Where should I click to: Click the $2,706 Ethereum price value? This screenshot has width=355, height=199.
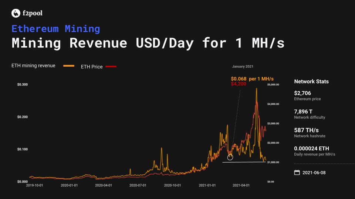click(302, 93)
